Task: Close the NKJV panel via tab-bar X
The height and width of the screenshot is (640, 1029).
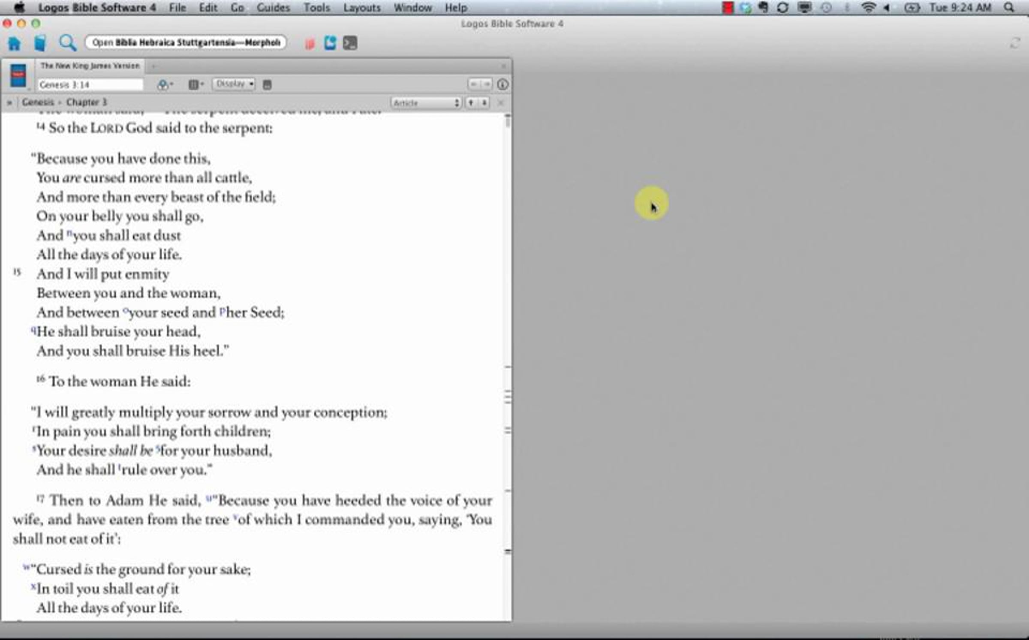Action: (503, 66)
